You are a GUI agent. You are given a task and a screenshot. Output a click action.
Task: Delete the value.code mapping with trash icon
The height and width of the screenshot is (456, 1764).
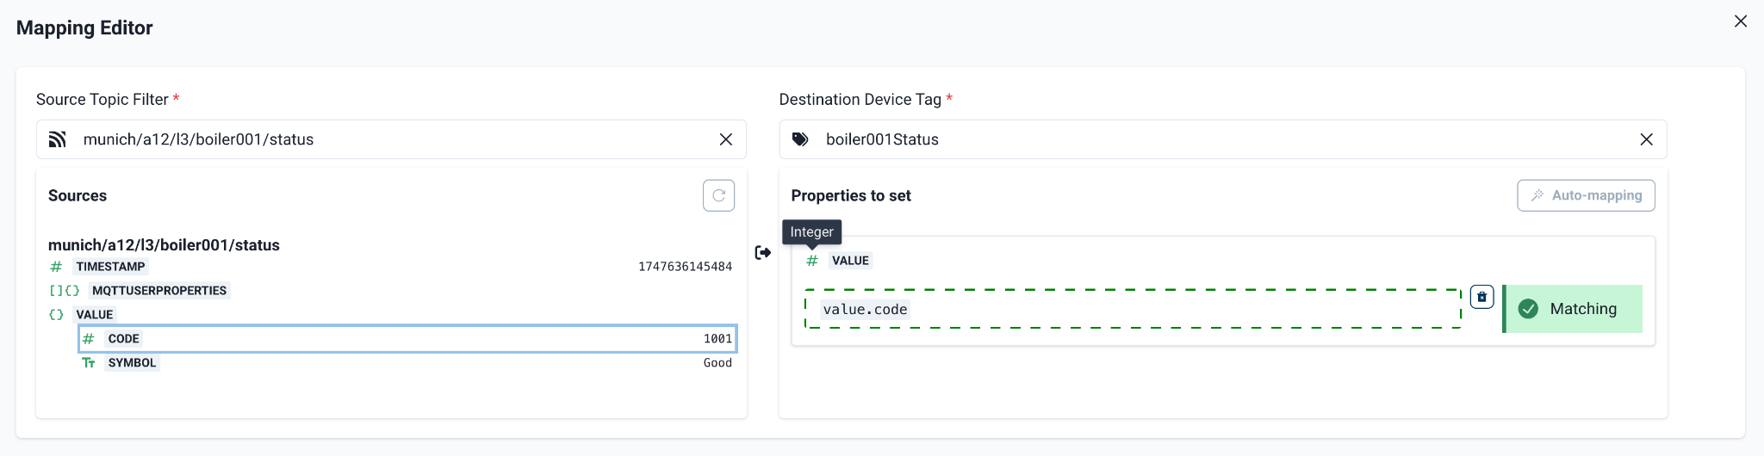tap(1481, 297)
